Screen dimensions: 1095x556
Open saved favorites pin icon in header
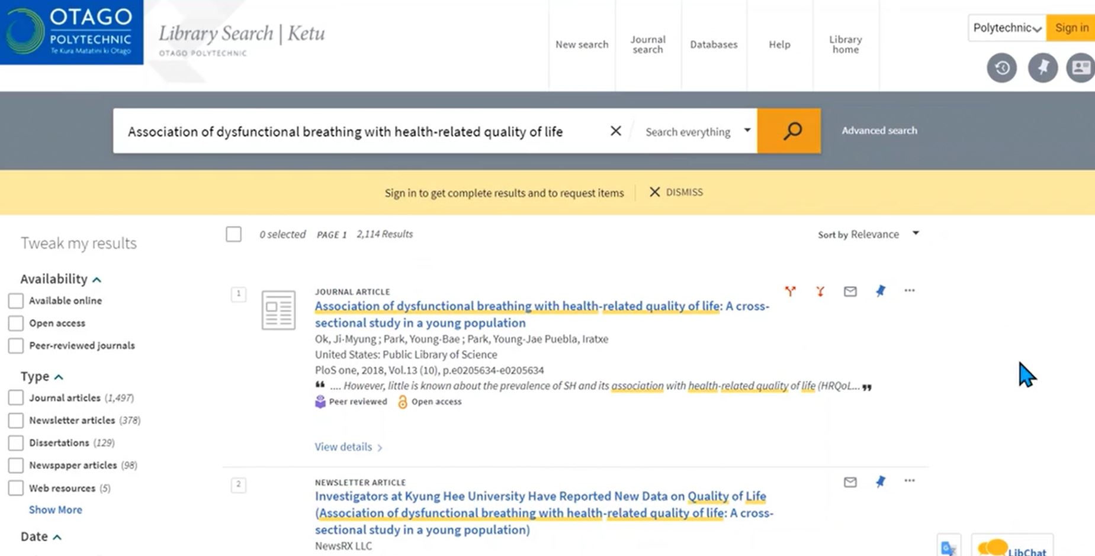coord(1042,68)
